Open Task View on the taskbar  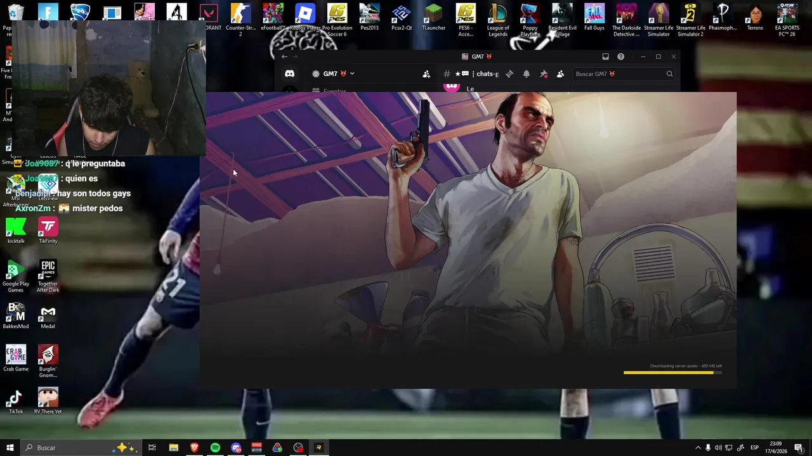coord(152,448)
